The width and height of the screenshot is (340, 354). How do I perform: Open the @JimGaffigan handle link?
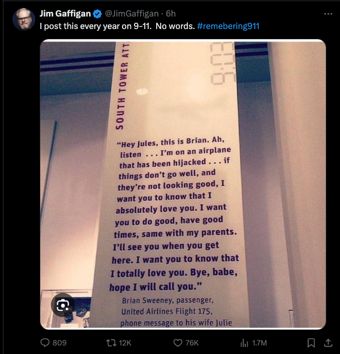pos(132,14)
